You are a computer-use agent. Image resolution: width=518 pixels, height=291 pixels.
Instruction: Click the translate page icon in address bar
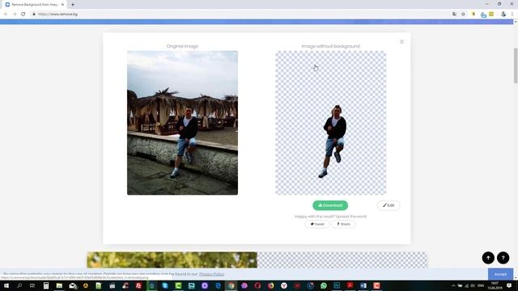coord(455,15)
